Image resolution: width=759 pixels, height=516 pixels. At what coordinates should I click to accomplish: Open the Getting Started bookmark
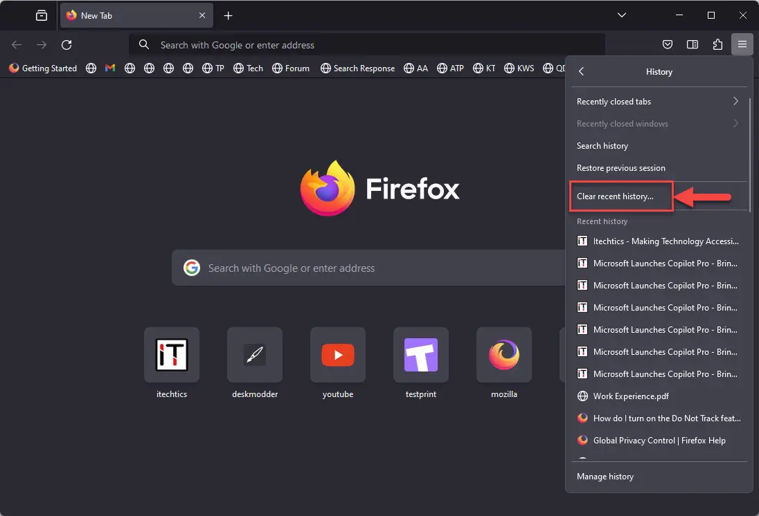click(42, 68)
